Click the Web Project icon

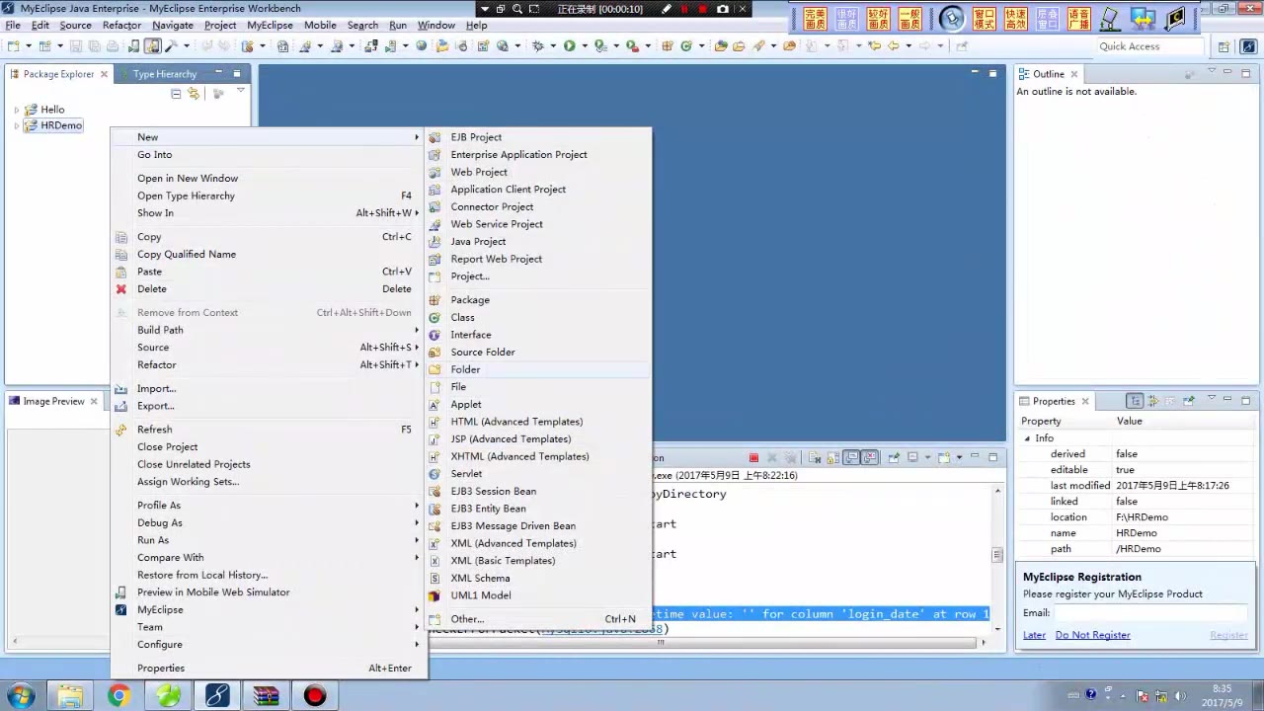point(434,172)
